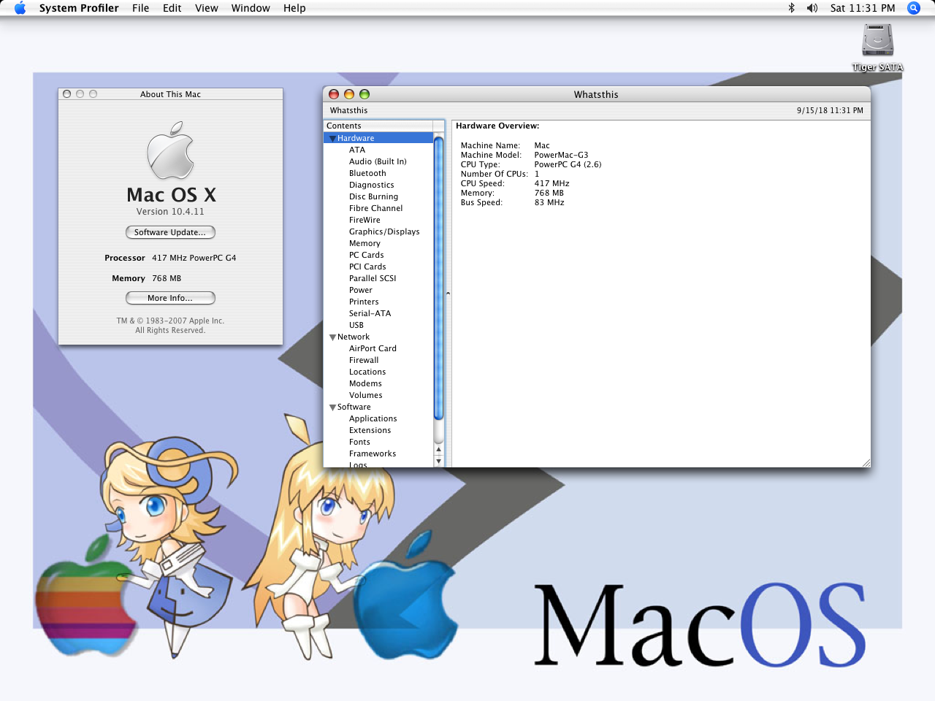Screen dimensions: 935x701
Task: Collapse the Network category triangle
Action: click(332, 337)
